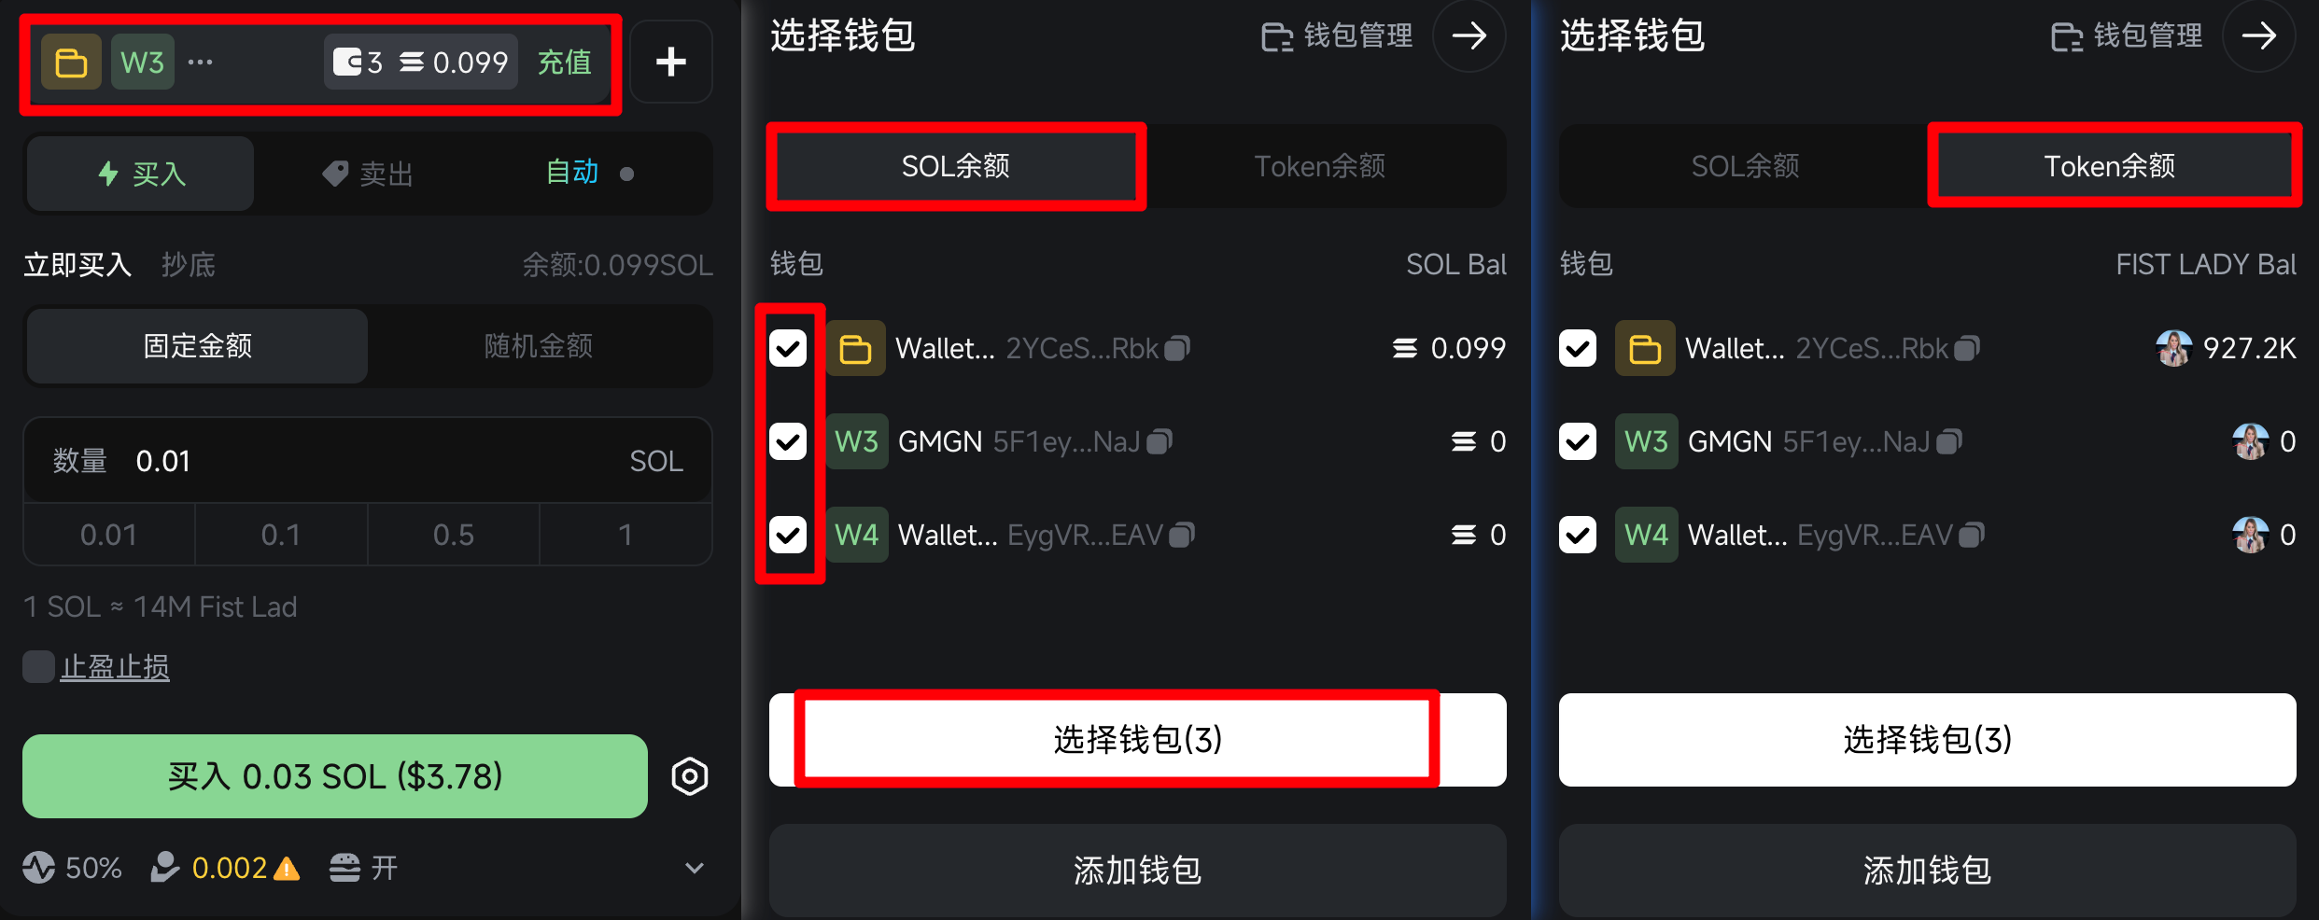Click the plus icon to add wallet
The height and width of the screenshot is (920, 2319).
click(671, 62)
